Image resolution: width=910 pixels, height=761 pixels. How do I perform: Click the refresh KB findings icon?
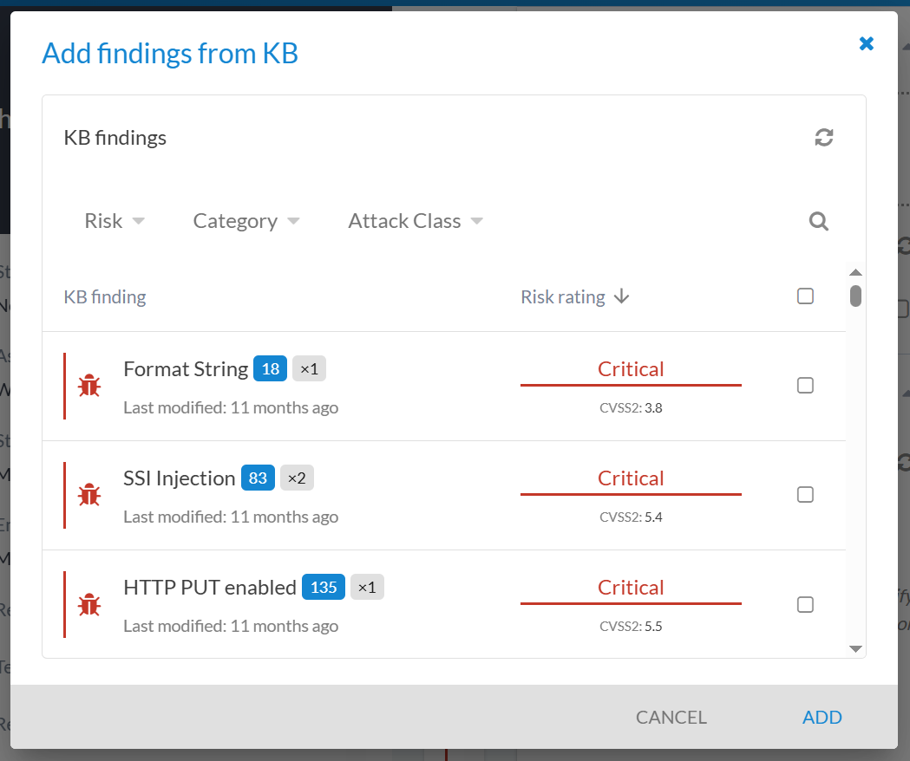click(824, 137)
